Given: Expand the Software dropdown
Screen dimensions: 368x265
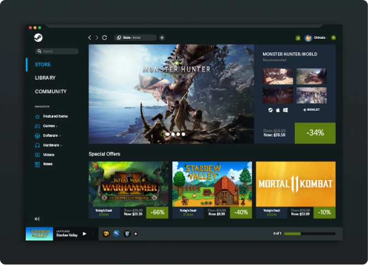Looking at the screenshot, I should click(x=60, y=136).
